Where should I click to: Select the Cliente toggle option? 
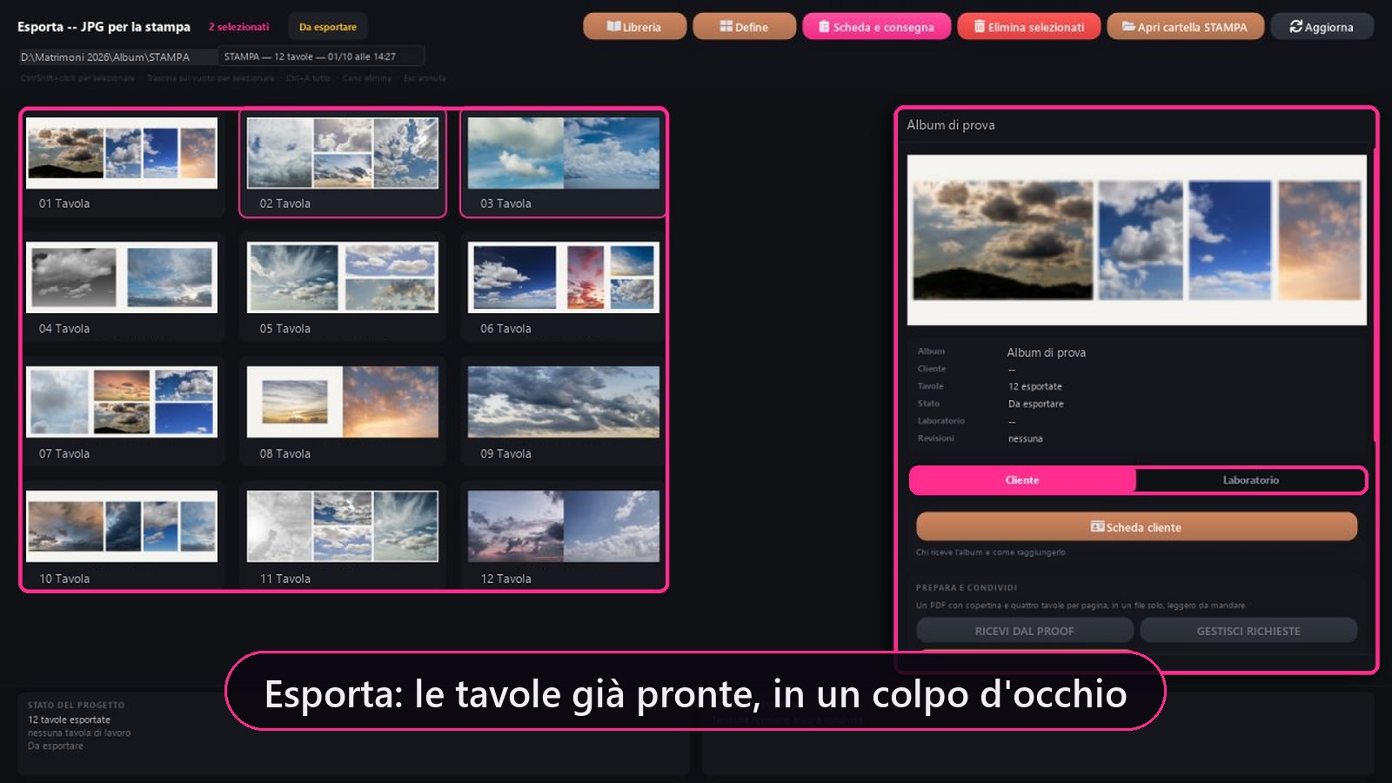pos(1022,480)
